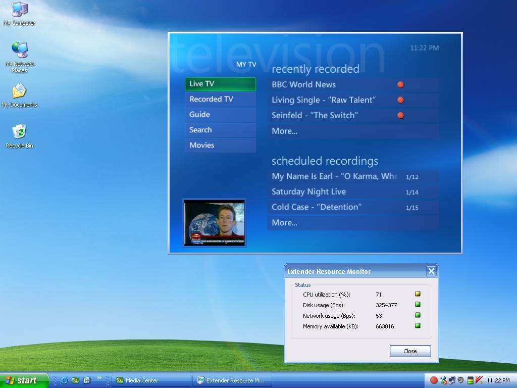The height and width of the screenshot is (388, 517).
Task: Select Search in the TV menu
Action: tap(220, 130)
